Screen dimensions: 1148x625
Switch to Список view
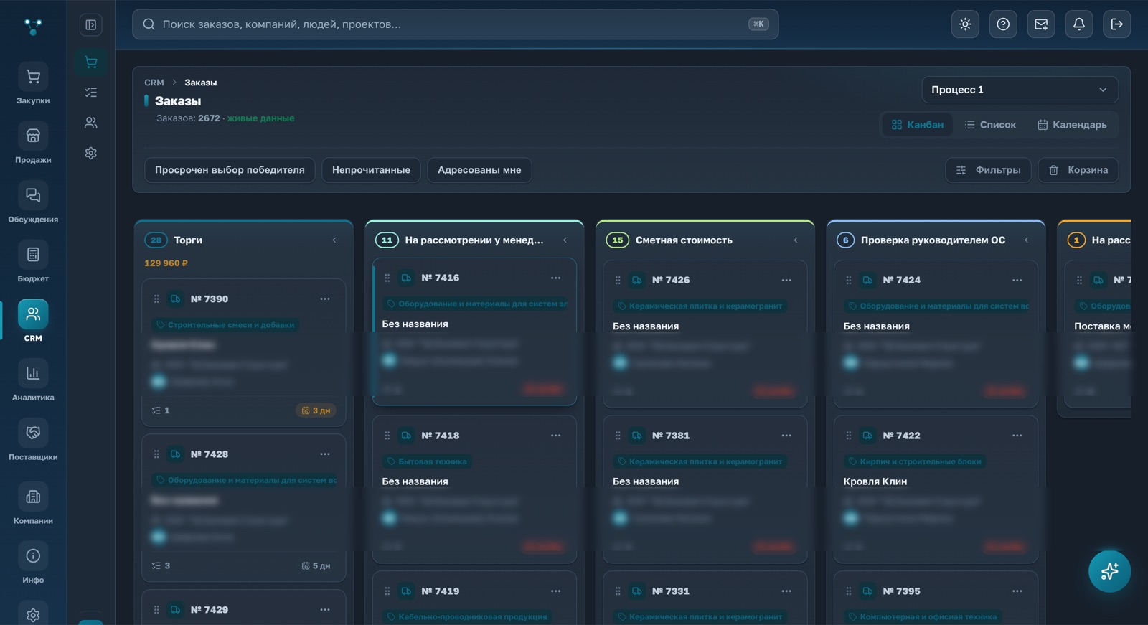(x=990, y=125)
